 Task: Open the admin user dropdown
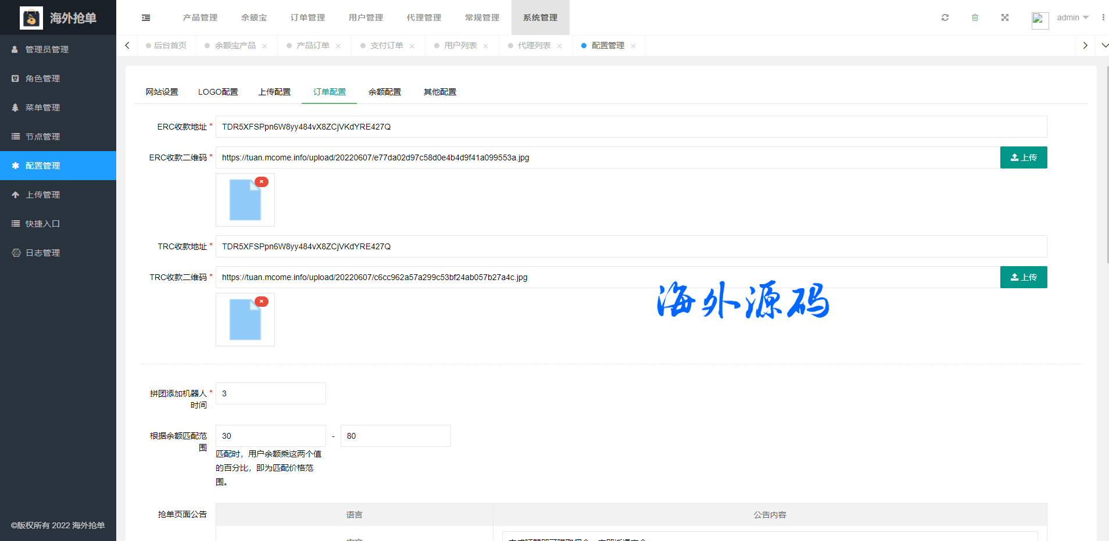tap(1072, 17)
